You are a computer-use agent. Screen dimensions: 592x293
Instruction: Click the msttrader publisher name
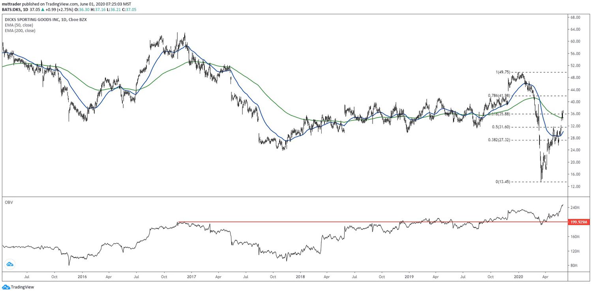pos(11,4)
